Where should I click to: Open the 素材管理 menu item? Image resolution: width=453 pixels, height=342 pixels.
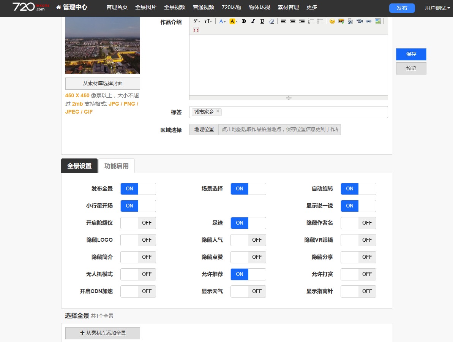(288, 7)
